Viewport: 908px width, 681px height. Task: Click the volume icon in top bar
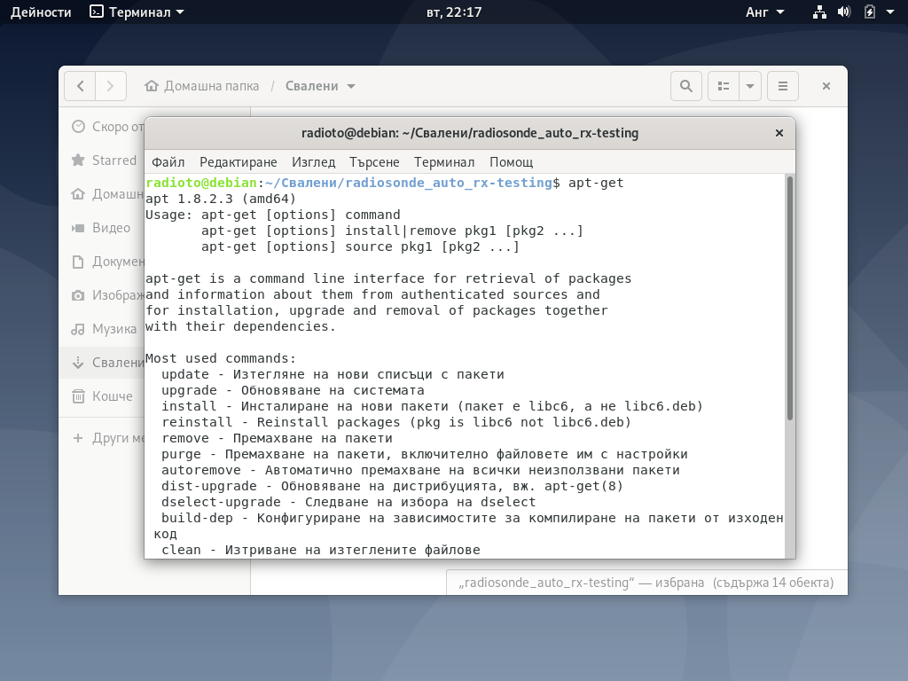844,12
